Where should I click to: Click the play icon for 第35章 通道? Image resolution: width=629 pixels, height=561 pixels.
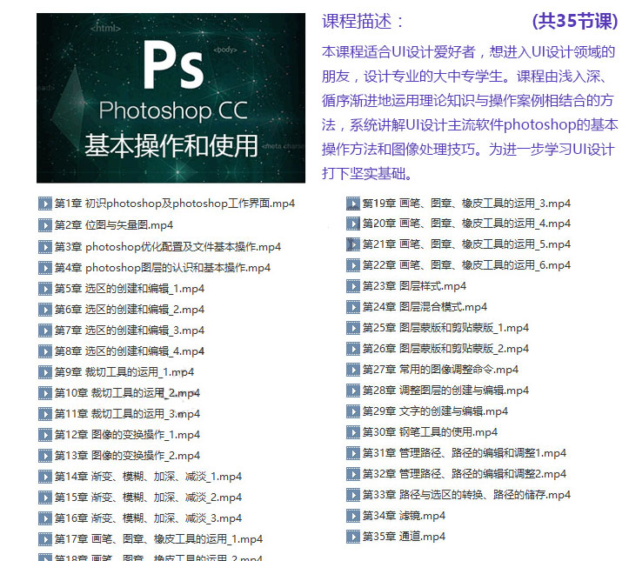click(353, 537)
